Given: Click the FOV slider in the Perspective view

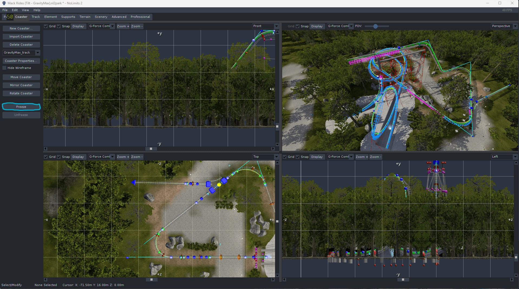Looking at the screenshot, I should (377, 26).
